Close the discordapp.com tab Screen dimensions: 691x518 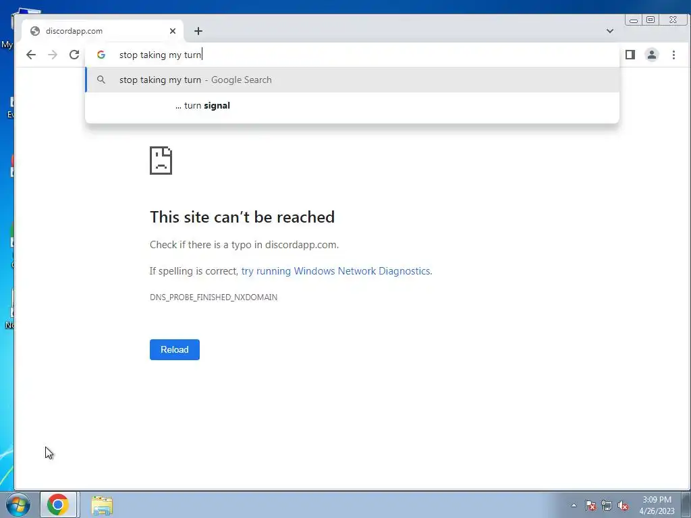[173, 31]
